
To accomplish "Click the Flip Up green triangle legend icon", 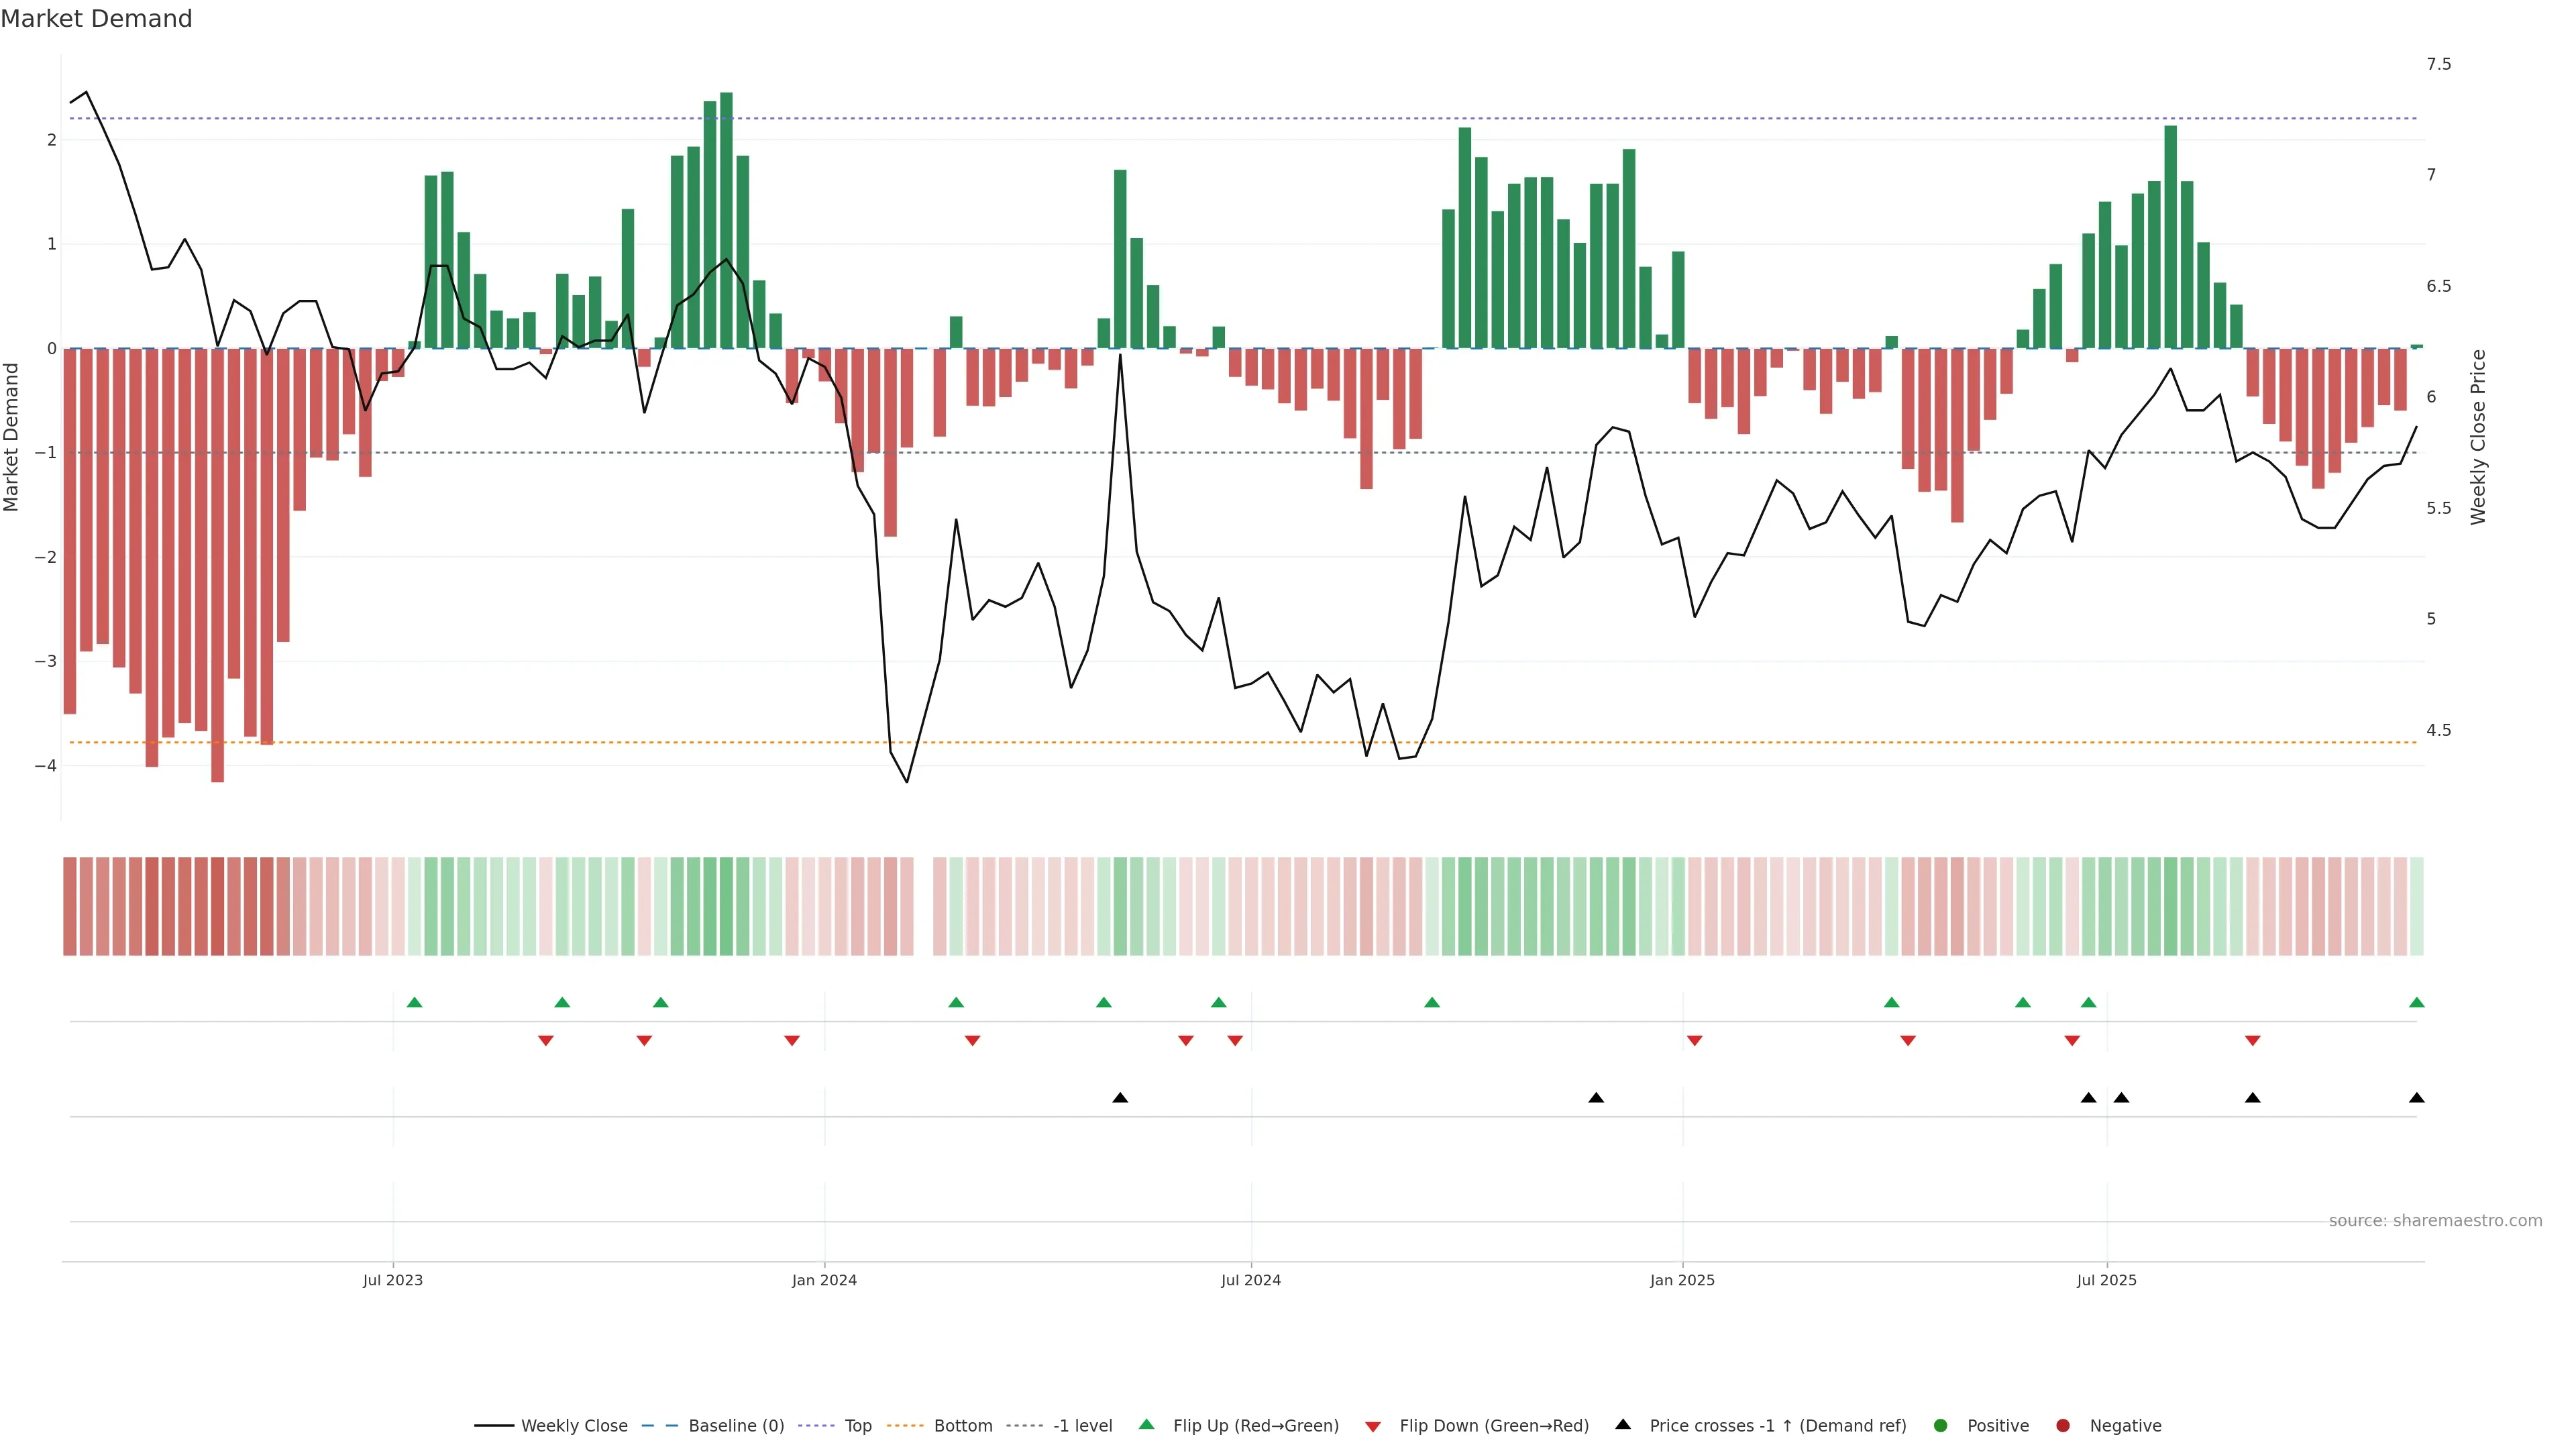I will coord(1147,1425).
